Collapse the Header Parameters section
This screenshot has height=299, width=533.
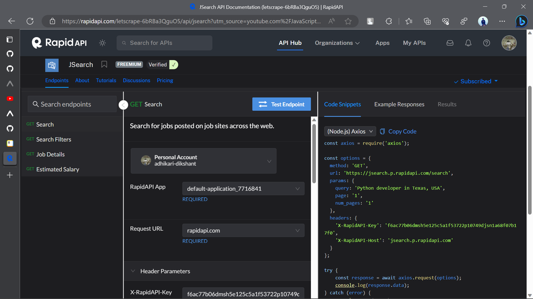pos(133,271)
